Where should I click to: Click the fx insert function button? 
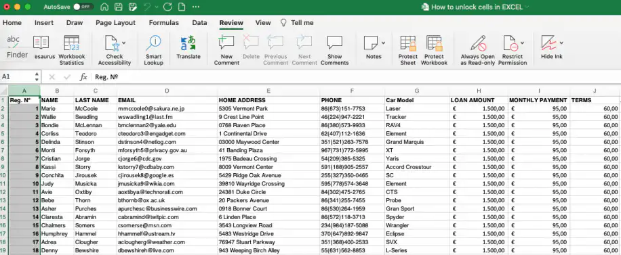click(x=83, y=77)
